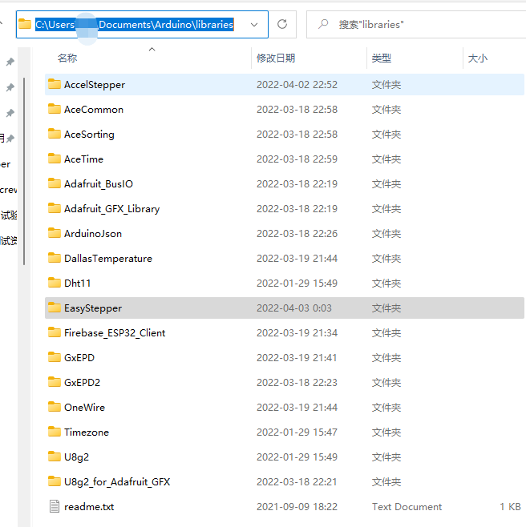The height and width of the screenshot is (527, 526).
Task: Select the Firebase_ESP32_Client folder name
Action: point(115,333)
